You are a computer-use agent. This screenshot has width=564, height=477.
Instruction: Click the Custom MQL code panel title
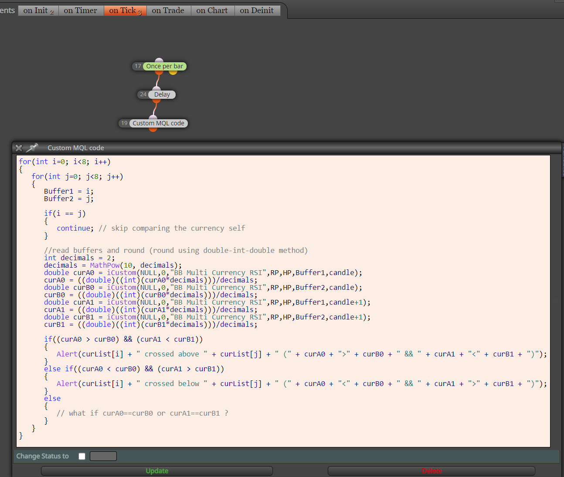coord(76,148)
